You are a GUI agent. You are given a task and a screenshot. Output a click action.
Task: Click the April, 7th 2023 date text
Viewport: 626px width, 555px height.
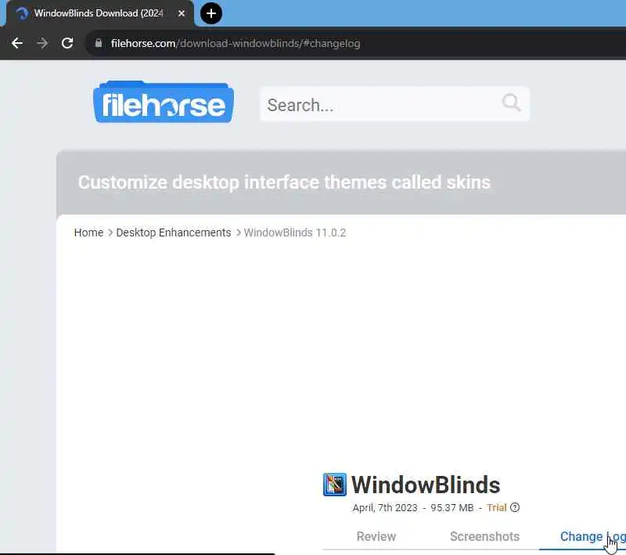[385, 508]
